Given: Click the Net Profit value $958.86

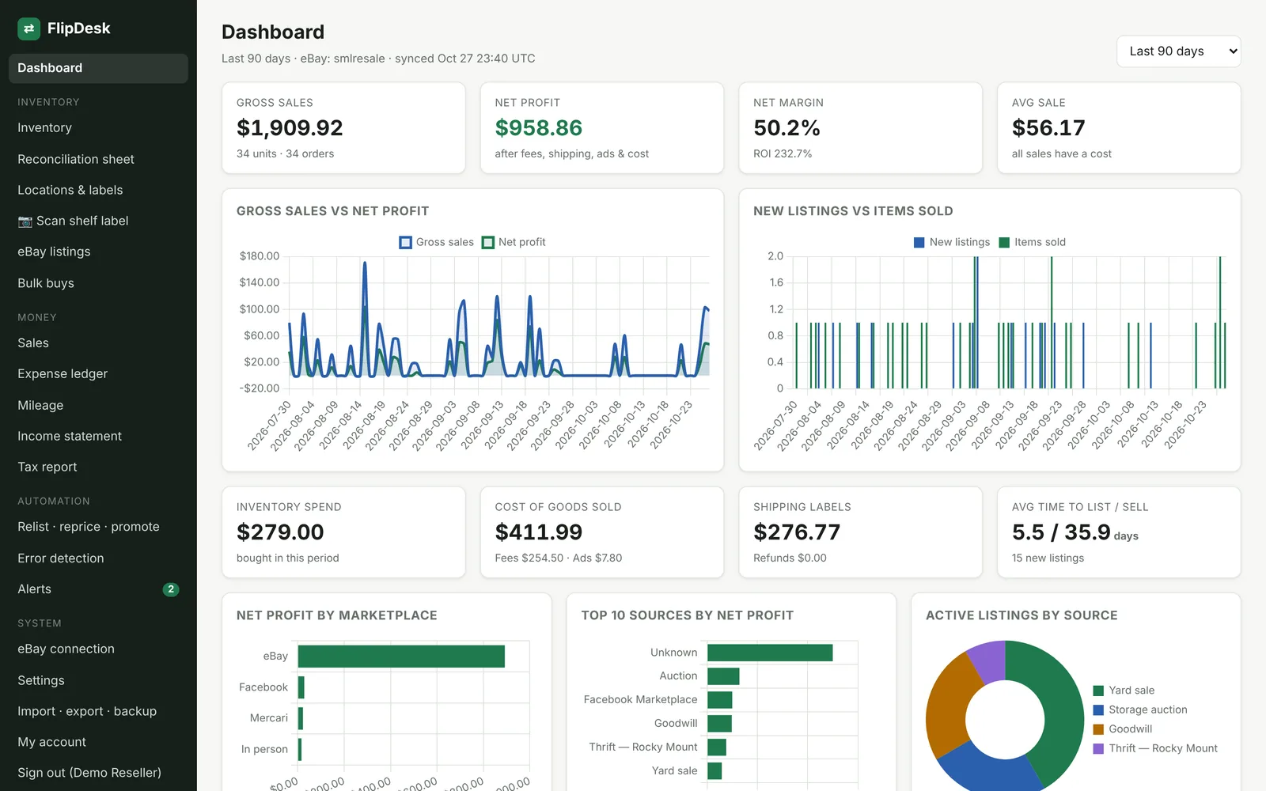Looking at the screenshot, I should click(x=539, y=128).
